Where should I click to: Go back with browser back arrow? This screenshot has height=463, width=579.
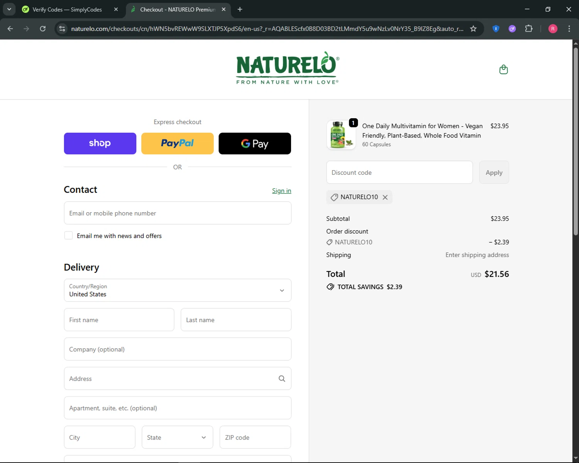tap(10, 29)
